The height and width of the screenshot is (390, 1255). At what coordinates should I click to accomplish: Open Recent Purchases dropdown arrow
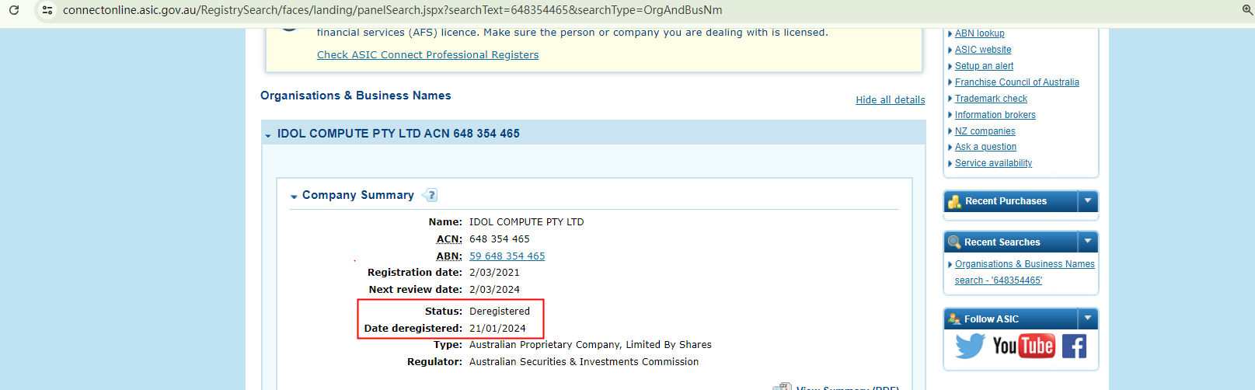tap(1088, 201)
